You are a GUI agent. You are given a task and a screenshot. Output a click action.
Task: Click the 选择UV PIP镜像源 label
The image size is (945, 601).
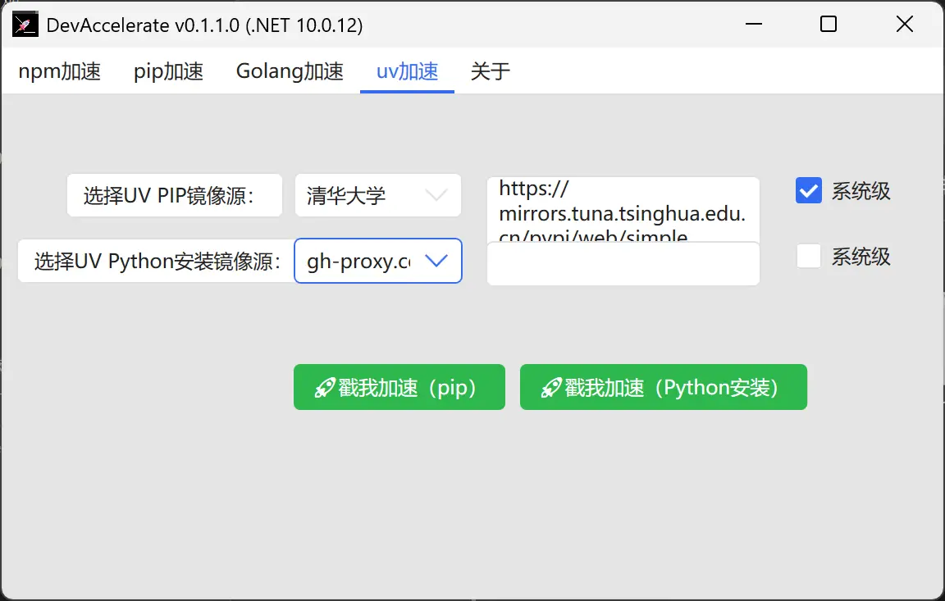click(174, 195)
